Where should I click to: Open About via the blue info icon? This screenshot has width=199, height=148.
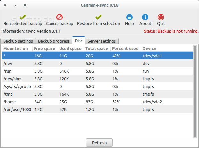(145, 17)
